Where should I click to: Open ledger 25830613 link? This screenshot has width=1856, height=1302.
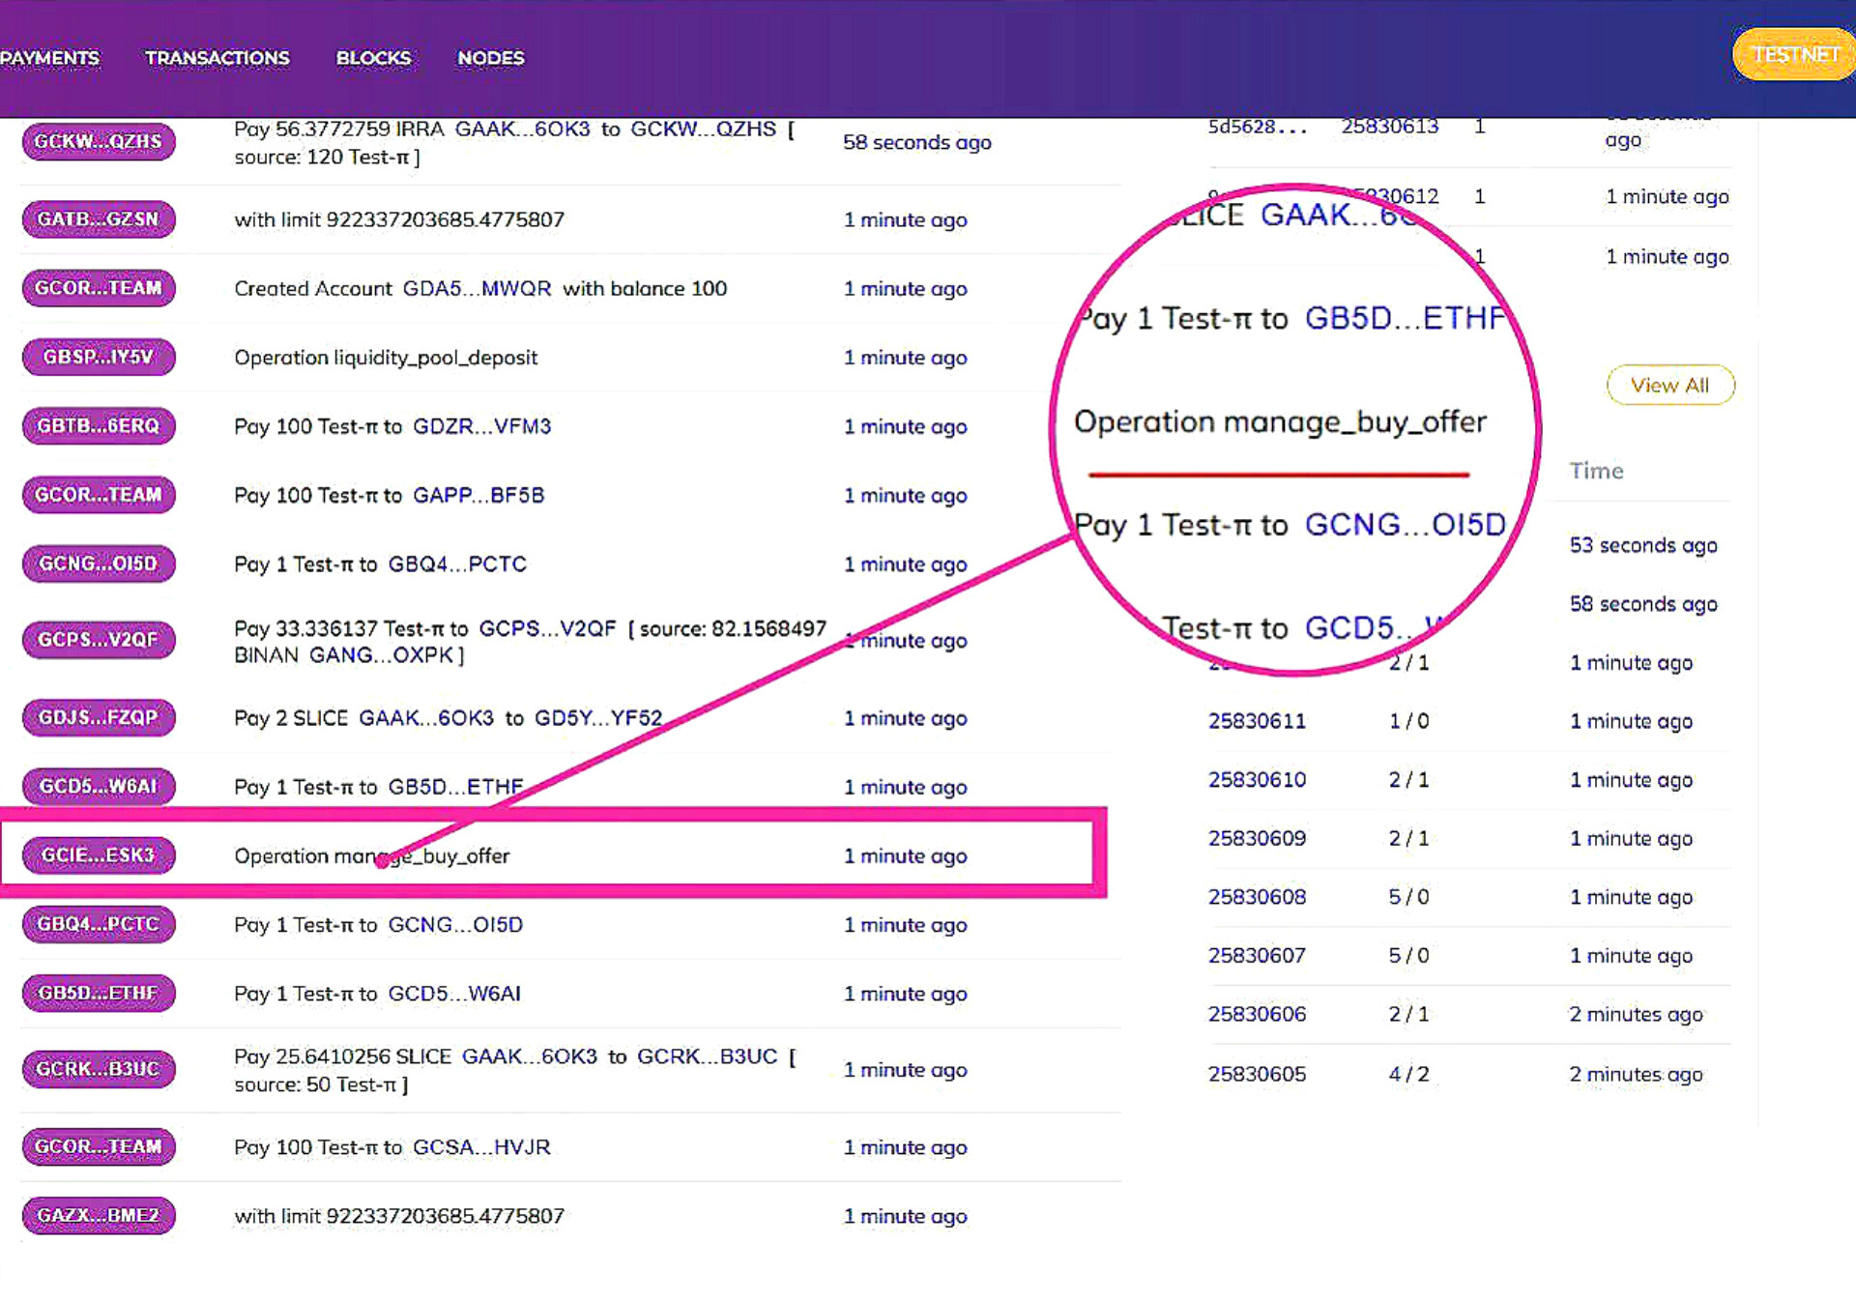point(1389,126)
